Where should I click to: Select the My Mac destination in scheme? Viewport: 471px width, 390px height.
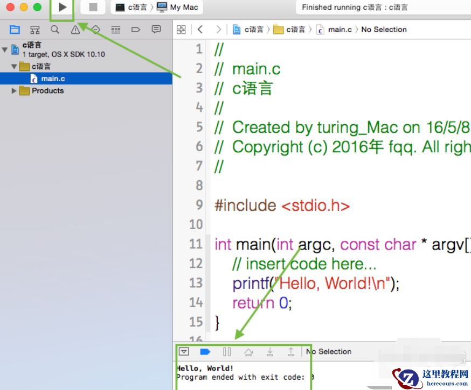coord(178,8)
